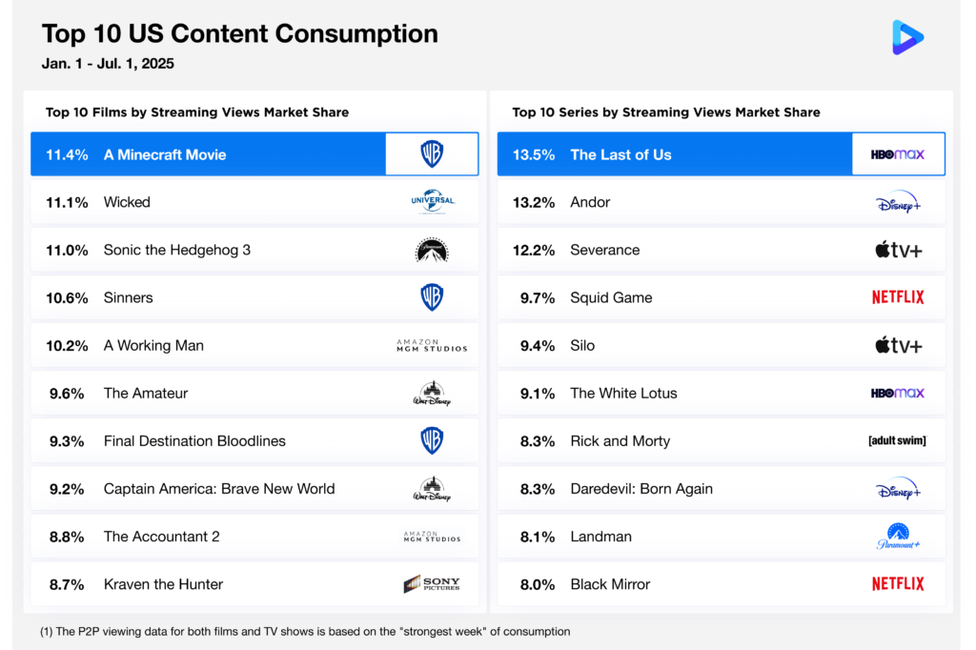Screen dimensions: 976x650
Task: Click Sony Pictures logo beside Kraven the Hunter
Action: tap(432, 584)
